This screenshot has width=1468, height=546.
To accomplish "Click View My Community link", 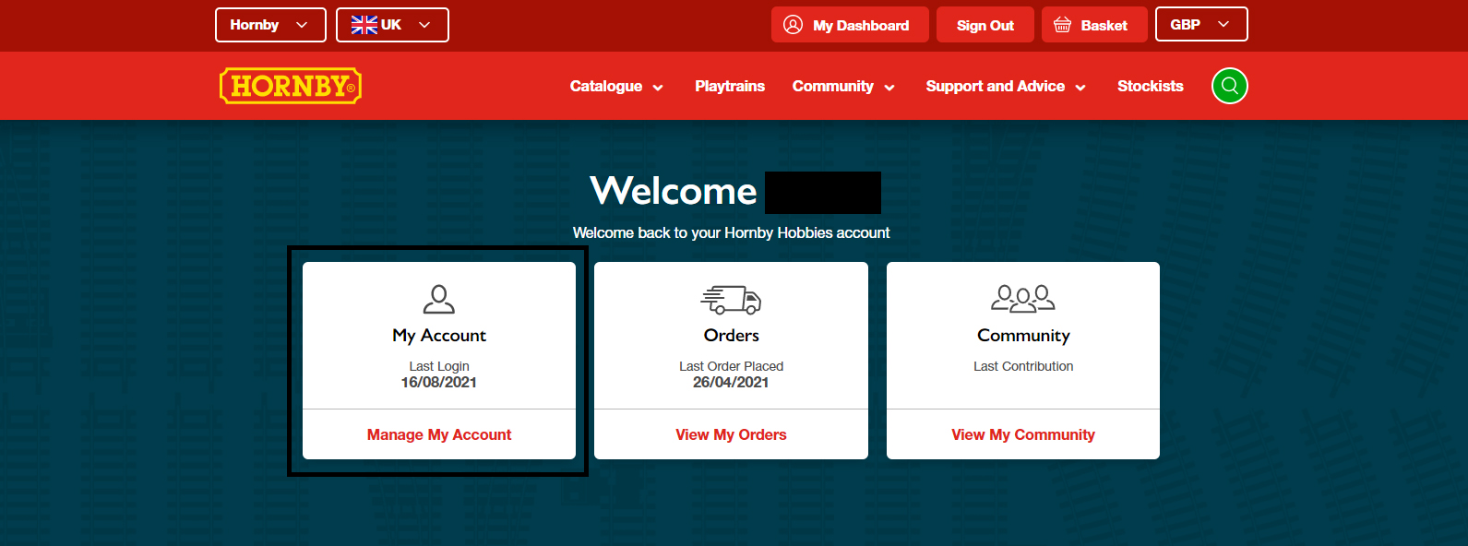I will click(1023, 434).
